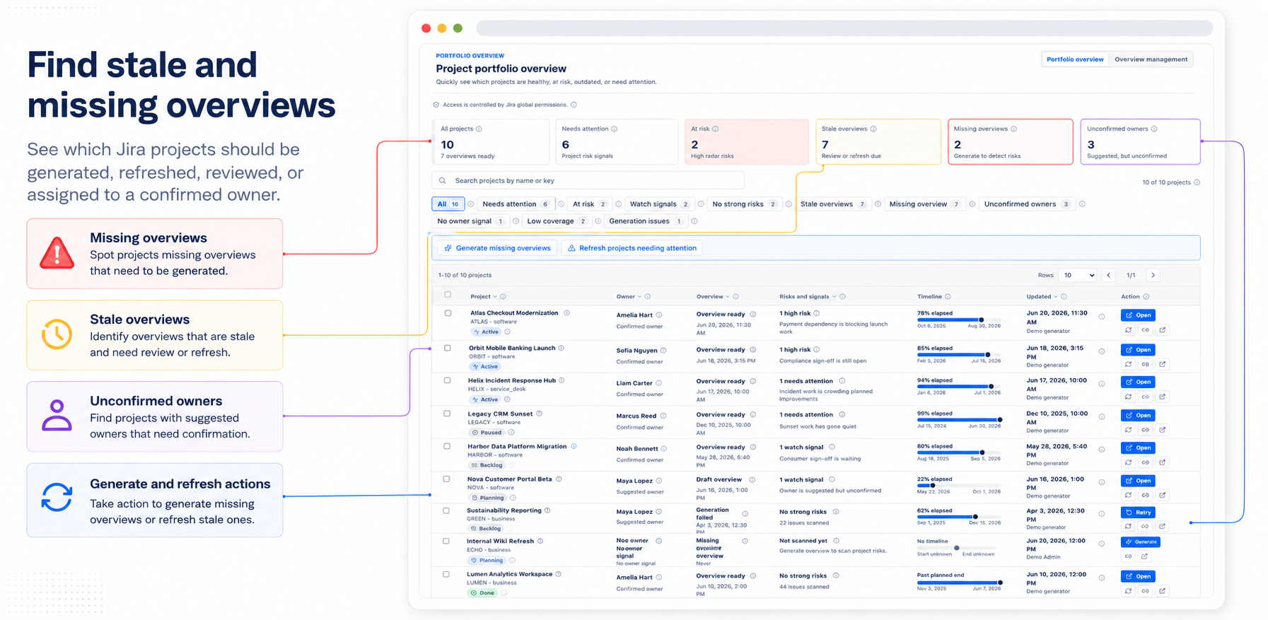Click external open icon in Atlas Checkout row
The height and width of the screenshot is (620, 1268).
[x=1163, y=330]
